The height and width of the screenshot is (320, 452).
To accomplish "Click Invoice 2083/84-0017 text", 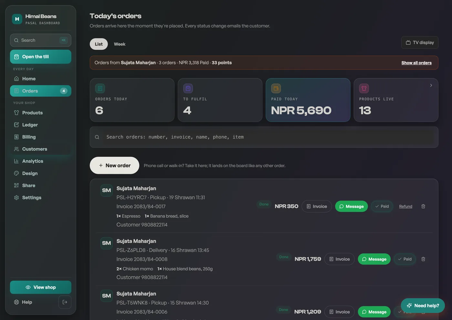I will tap(141, 206).
